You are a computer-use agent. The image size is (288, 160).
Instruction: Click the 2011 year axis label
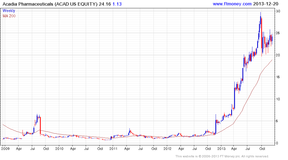(x=113, y=149)
